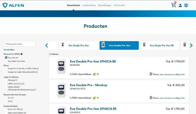The width and height of the screenshot is (196, 114).
Task: Open the user account icon
Action: pos(180,5)
